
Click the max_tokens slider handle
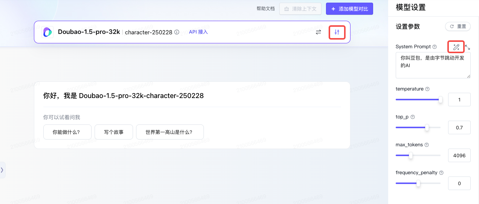(411, 155)
